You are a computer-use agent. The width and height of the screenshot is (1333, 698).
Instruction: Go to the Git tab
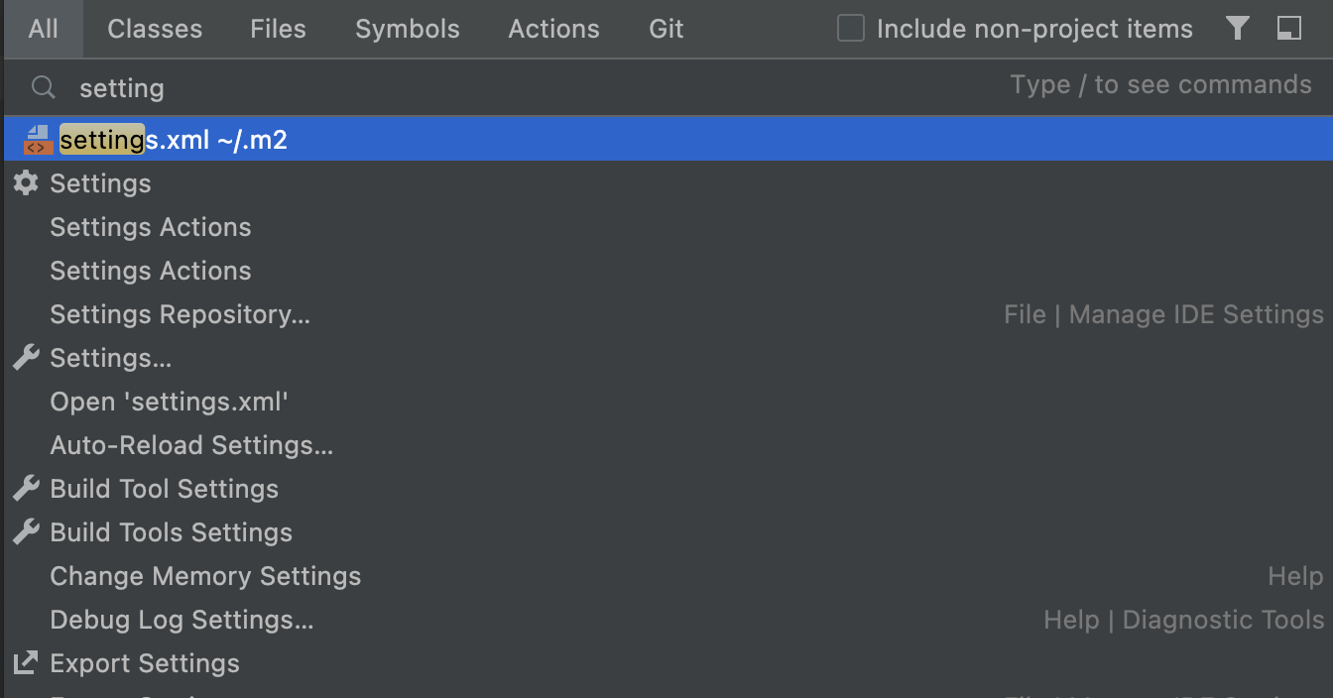[x=666, y=29]
